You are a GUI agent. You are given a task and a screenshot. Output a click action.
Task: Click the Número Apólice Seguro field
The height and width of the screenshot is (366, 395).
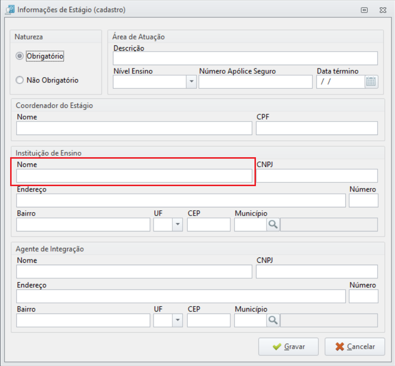pos(255,82)
